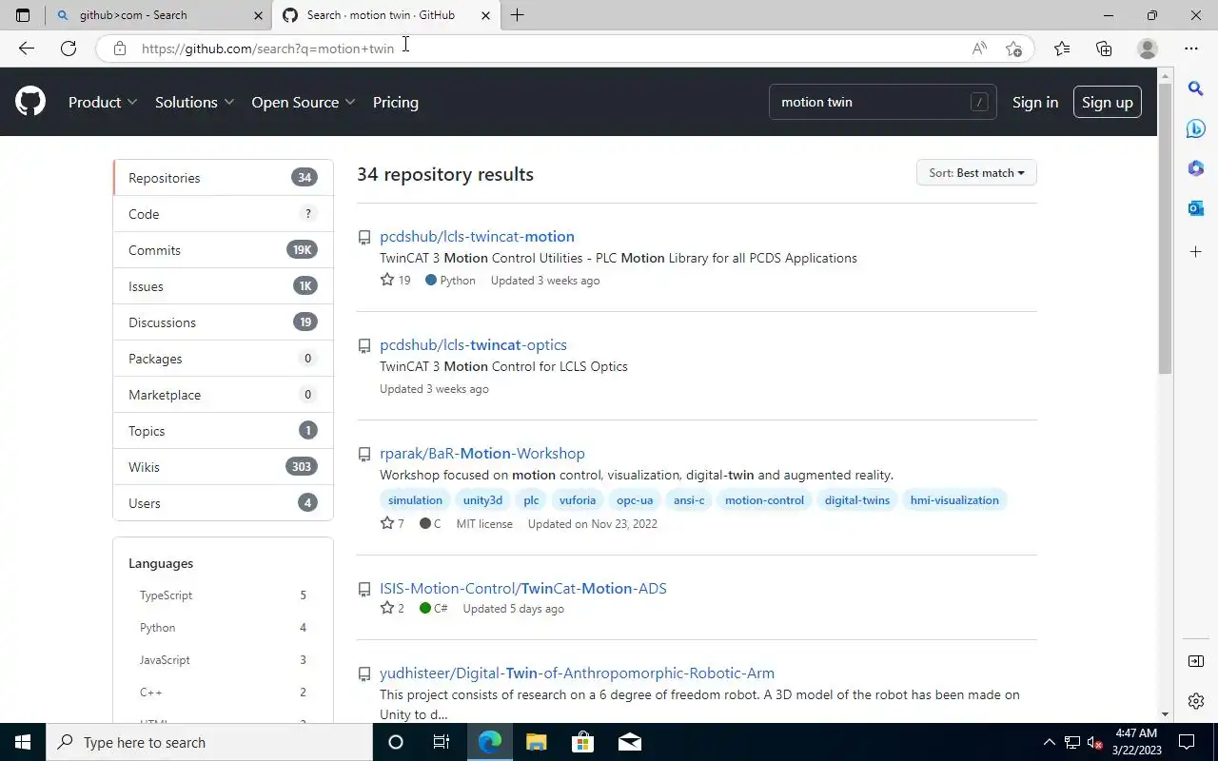Open the Favorites list icon

click(1062, 49)
